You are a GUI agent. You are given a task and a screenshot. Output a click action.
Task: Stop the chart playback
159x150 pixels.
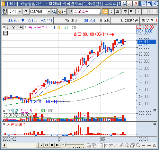pos(52,145)
